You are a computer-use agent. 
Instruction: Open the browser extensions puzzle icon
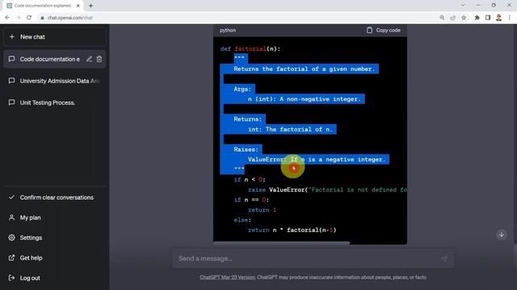[x=477, y=18]
